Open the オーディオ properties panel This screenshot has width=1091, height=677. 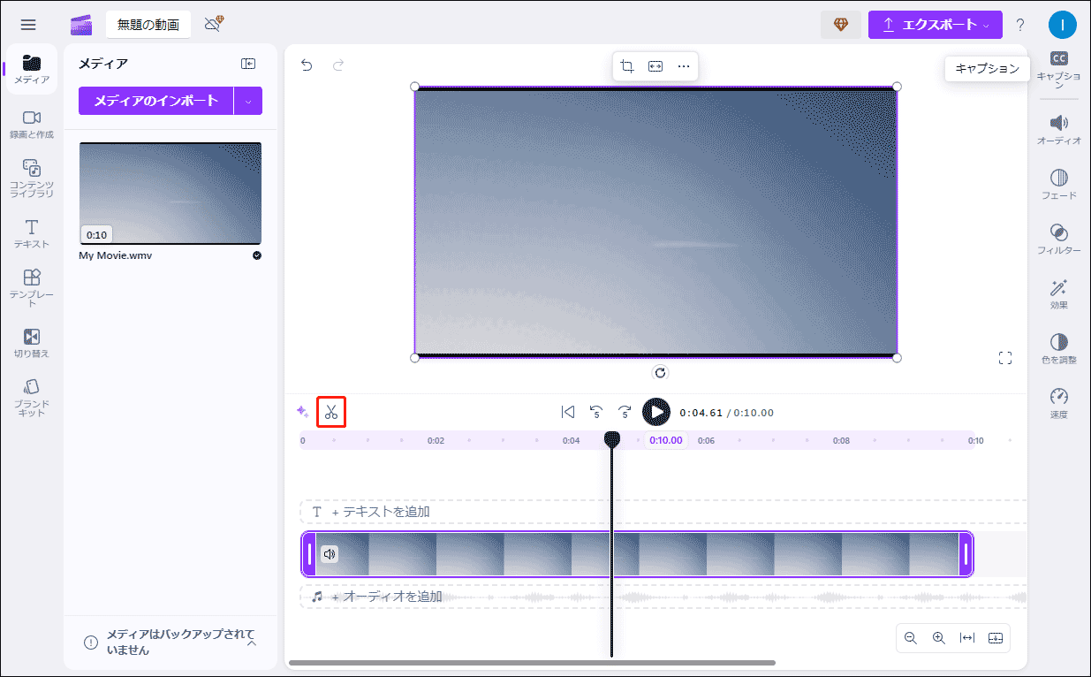tap(1058, 129)
